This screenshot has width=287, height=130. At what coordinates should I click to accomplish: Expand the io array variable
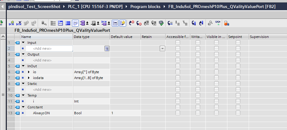29,72
